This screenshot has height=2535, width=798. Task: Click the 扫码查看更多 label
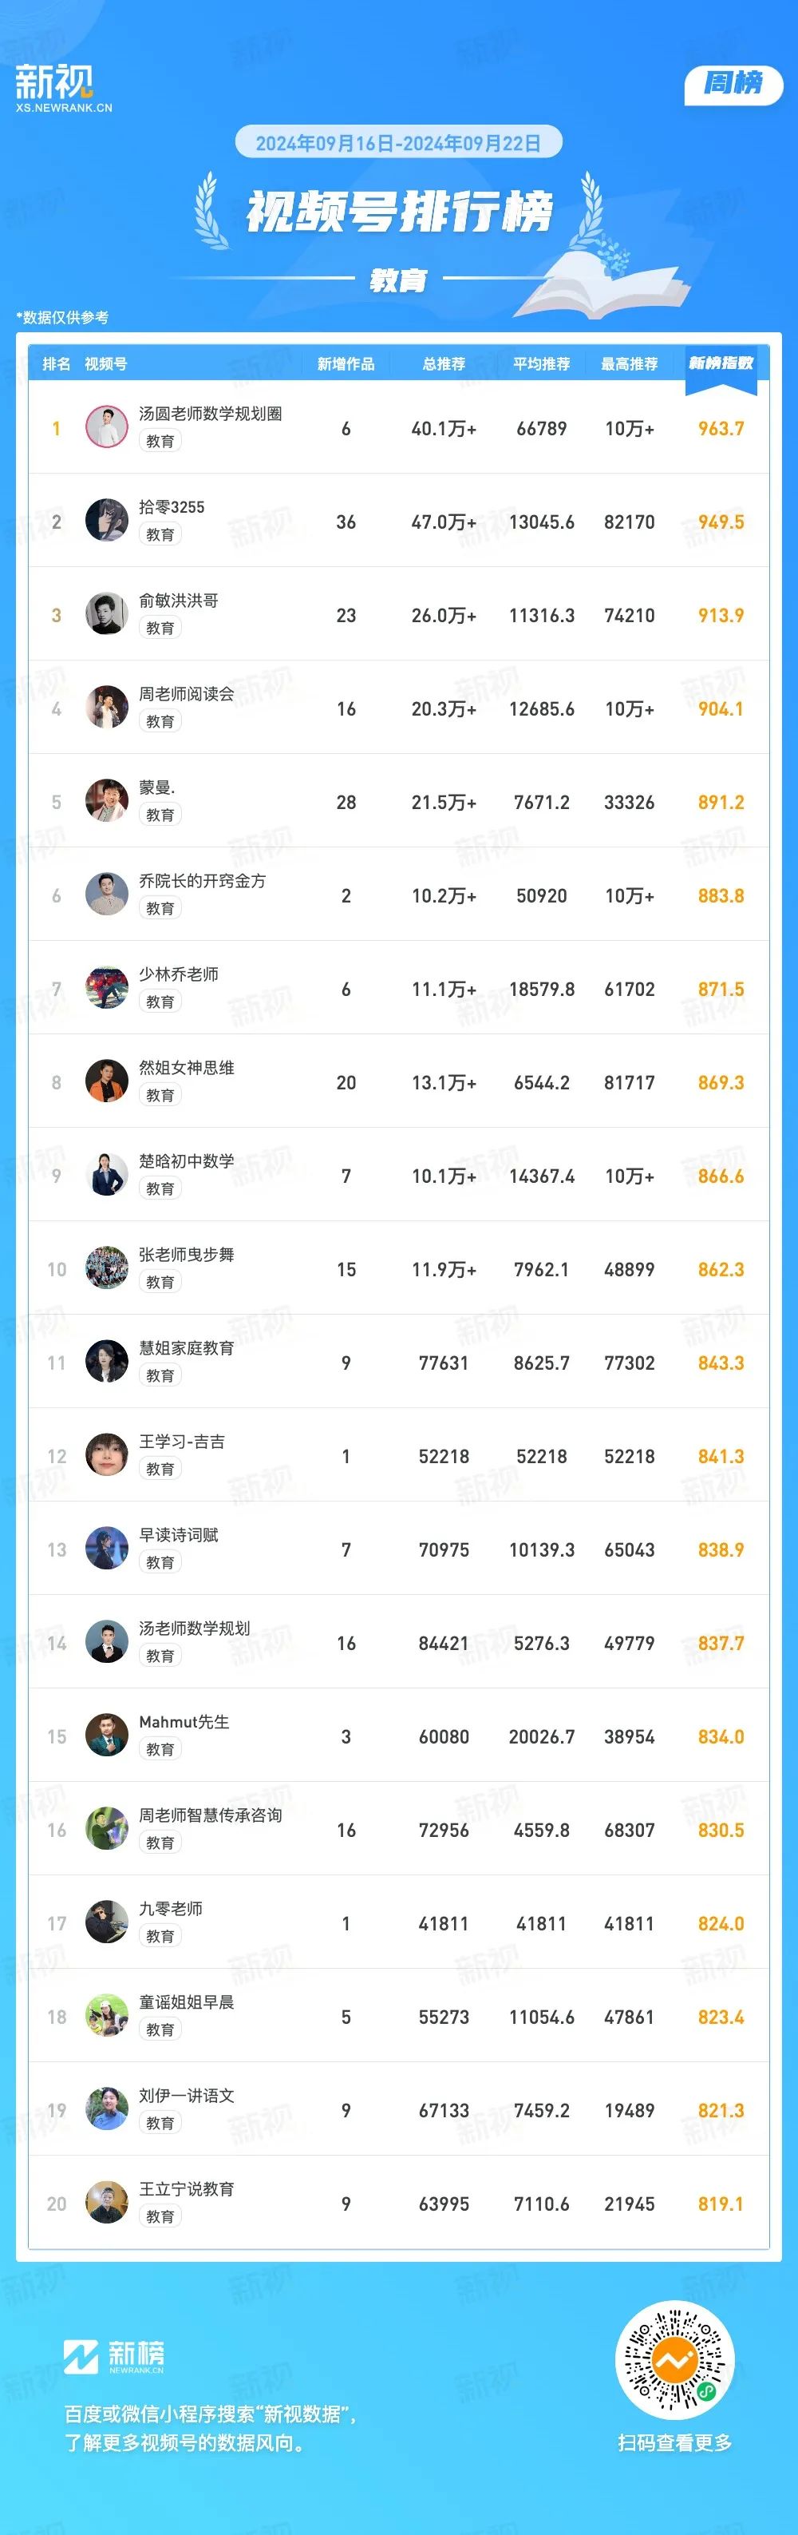[x=674, y=2442]
